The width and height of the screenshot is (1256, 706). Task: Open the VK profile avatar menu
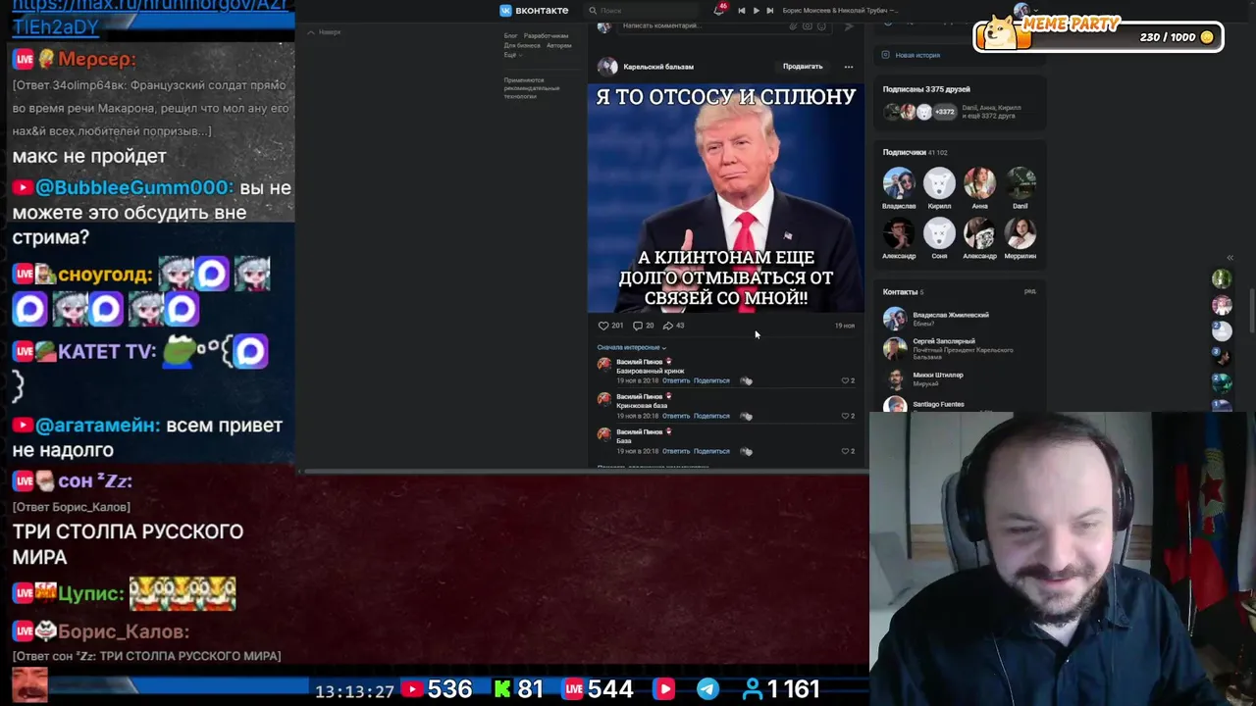click(1022, 11)
